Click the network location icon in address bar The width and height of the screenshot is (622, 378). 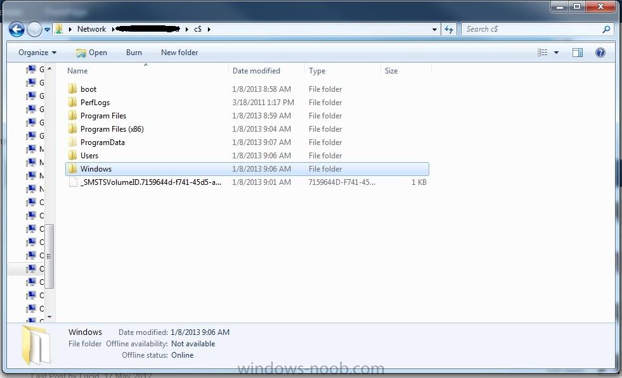pyautogui.click(x=59, y=29)
